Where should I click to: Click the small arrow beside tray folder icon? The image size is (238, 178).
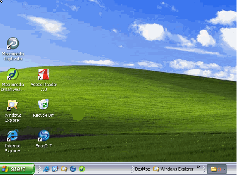[x=224, y=170]
